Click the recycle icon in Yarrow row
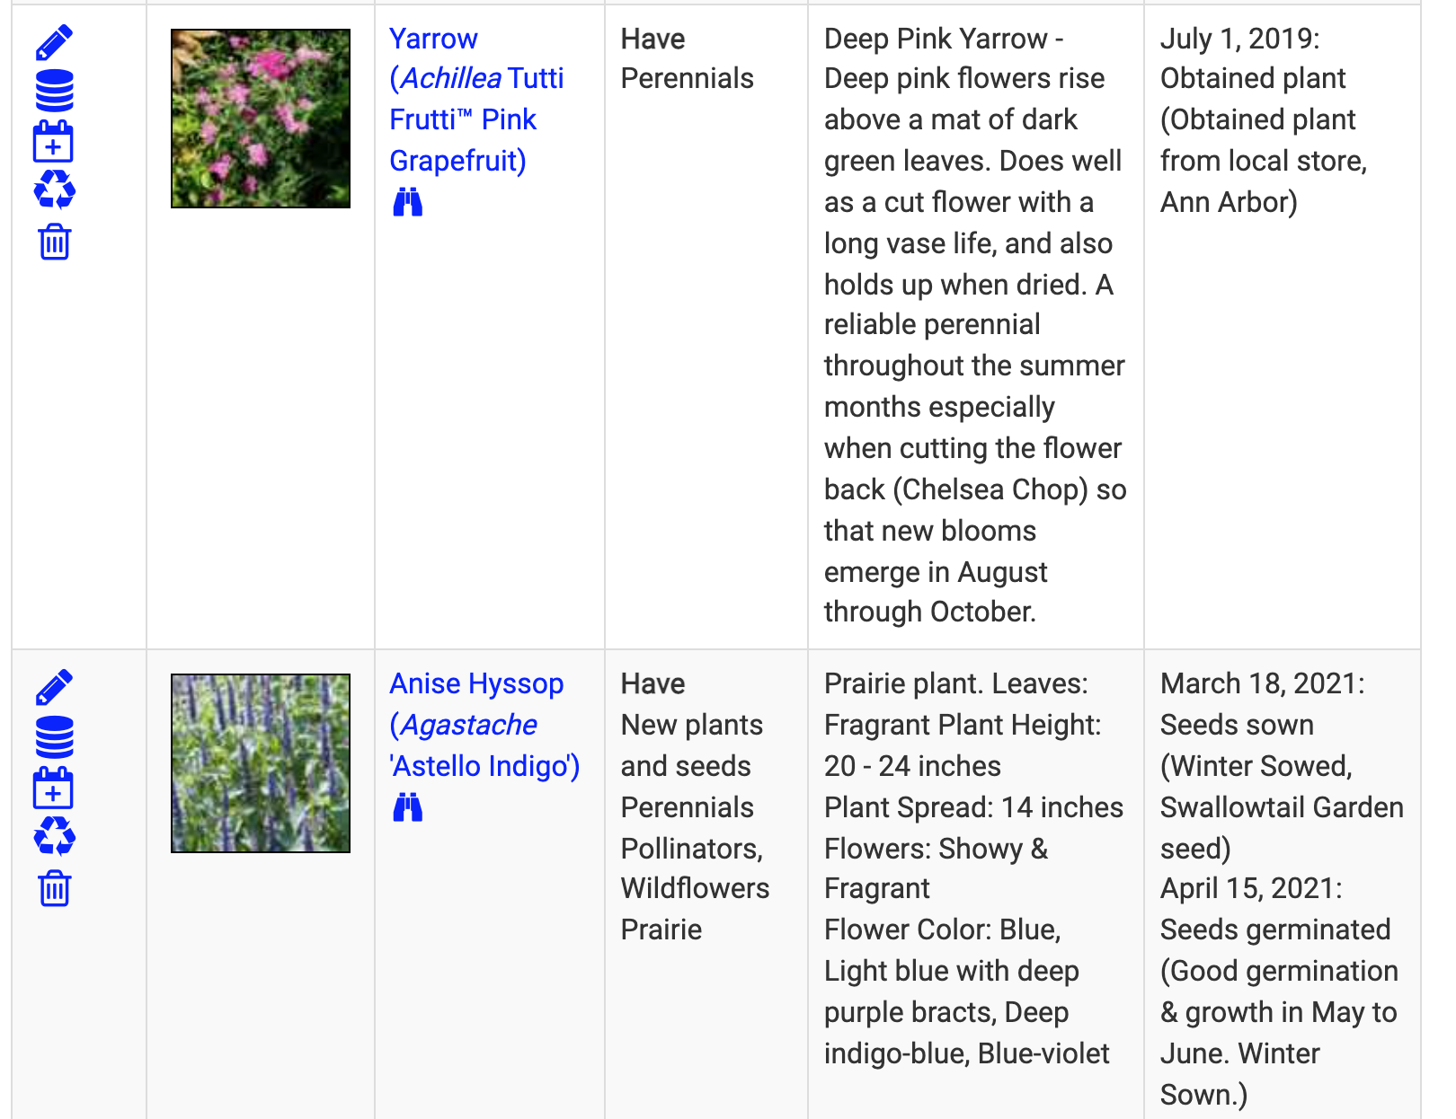Viewport: 1456px width, 1119px height. coord(54,190)
